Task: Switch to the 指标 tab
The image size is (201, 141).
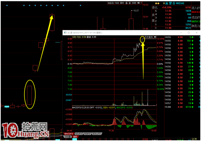Action: tap(75, 137)
